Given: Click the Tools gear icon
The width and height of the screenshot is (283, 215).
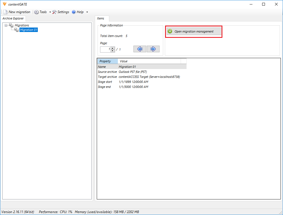Looking at the screenshot, I should click(x=36, y=12).
